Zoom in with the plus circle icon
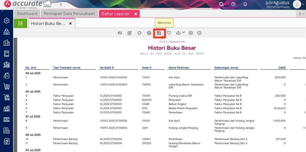This screenshot has width=306, height=152. point(191,33)
